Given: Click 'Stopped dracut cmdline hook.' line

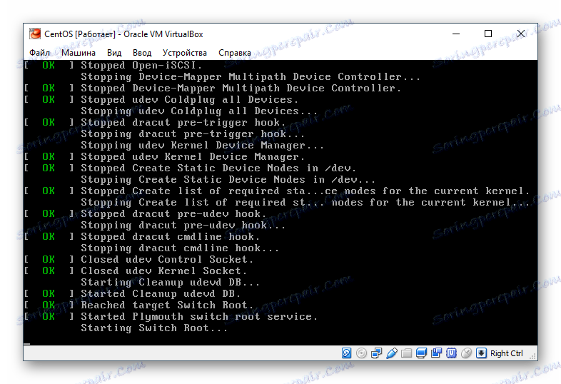Looking at the screenshot, I should click(x=171, y=236).
